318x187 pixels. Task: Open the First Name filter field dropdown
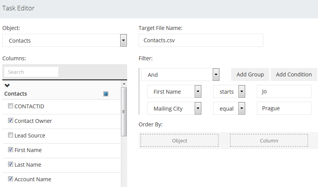click(x=198, y=92)
